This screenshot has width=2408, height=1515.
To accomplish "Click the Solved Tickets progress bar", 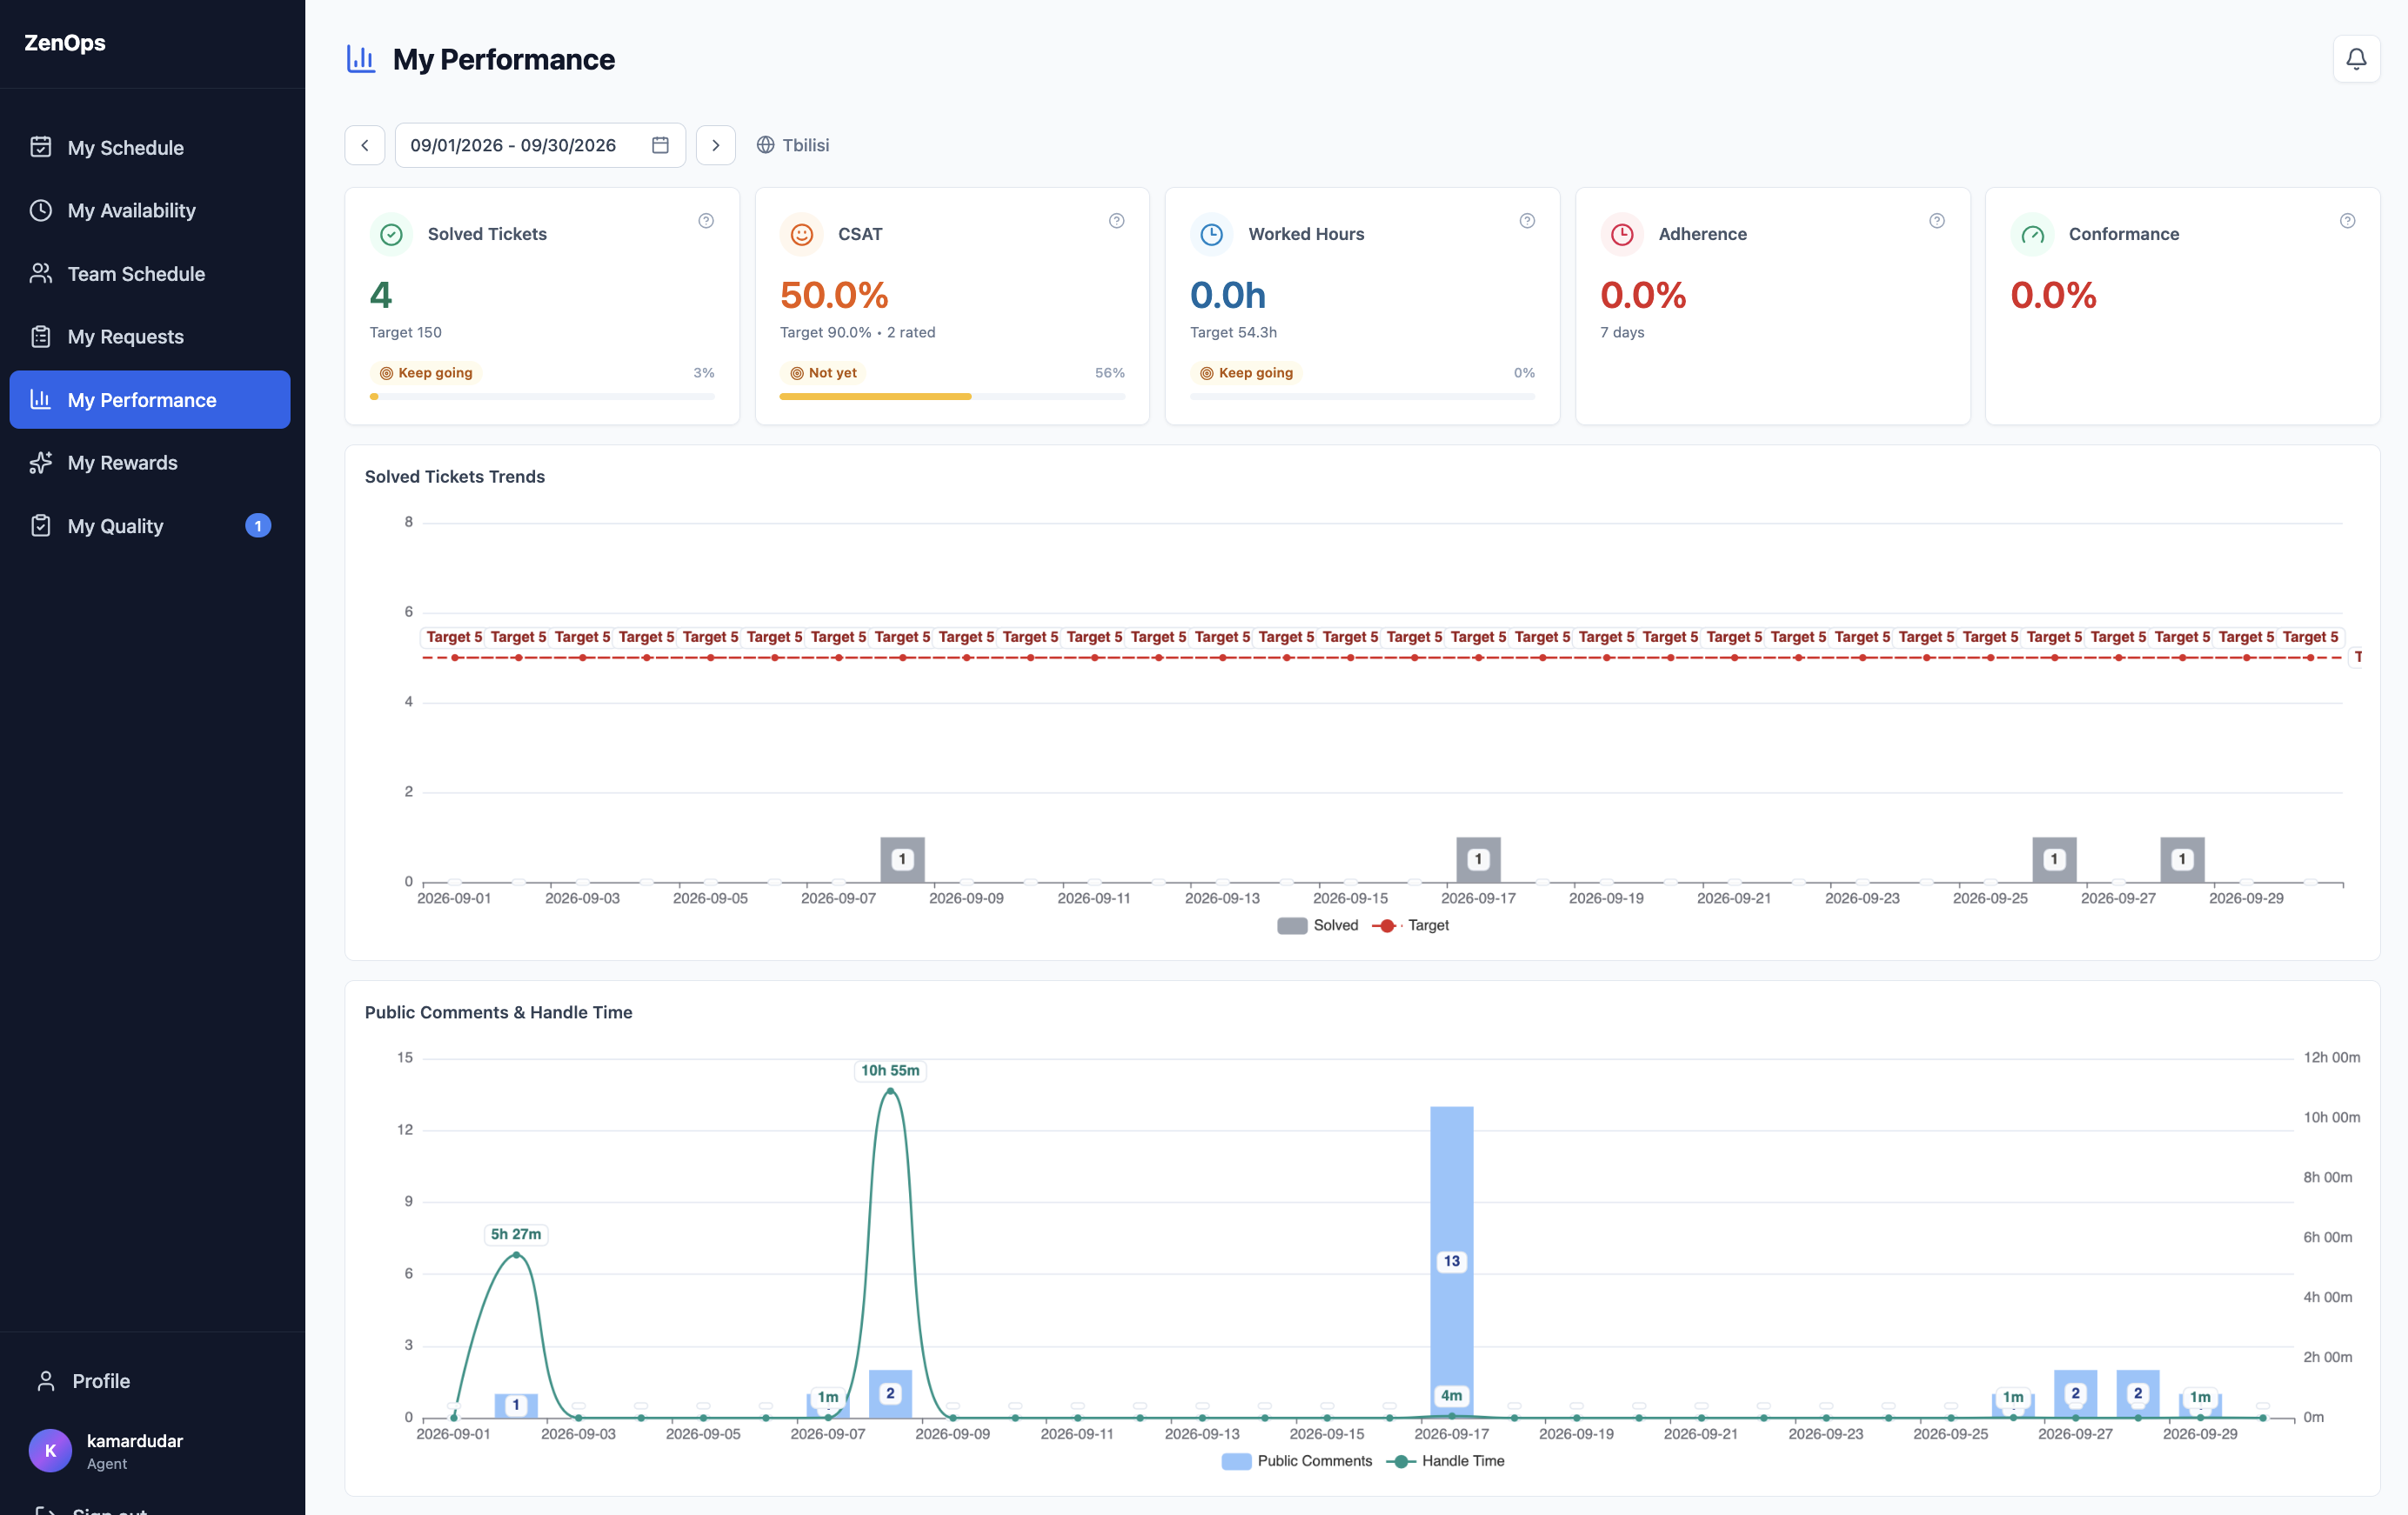I will 542,397.
